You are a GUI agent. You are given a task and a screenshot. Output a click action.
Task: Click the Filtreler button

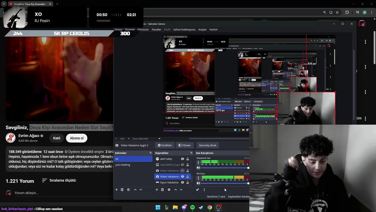(185, 145)
